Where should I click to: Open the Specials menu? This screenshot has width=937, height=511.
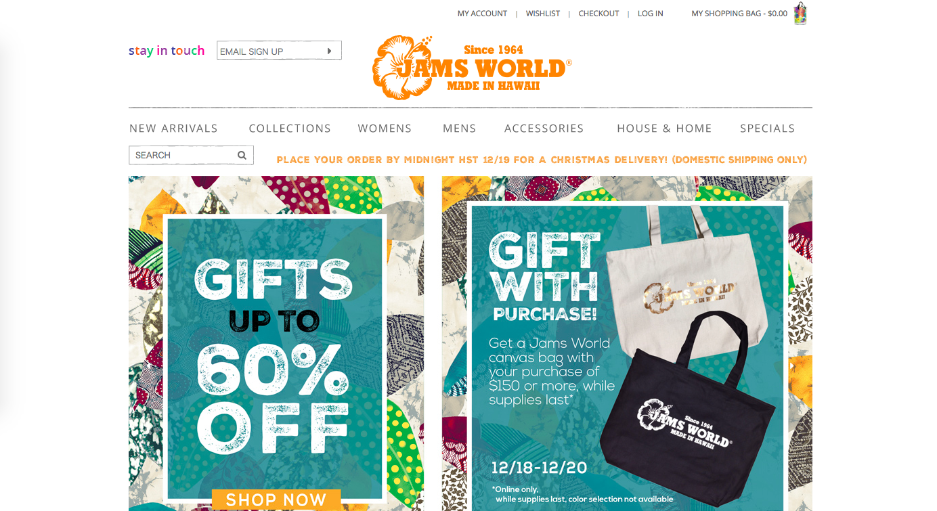(768, 129)
